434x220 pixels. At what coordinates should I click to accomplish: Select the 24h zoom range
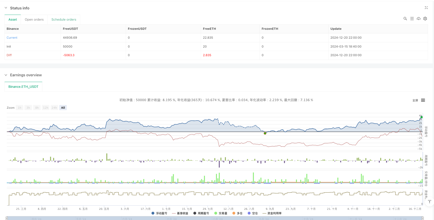pos(54,108)
